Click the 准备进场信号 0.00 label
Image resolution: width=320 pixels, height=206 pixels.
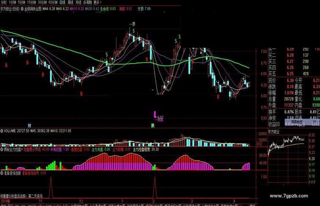click(x=34, y=173)
